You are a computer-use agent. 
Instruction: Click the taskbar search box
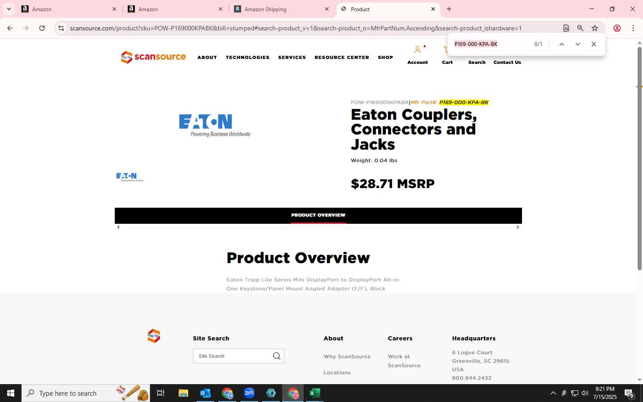coord(86,393)
